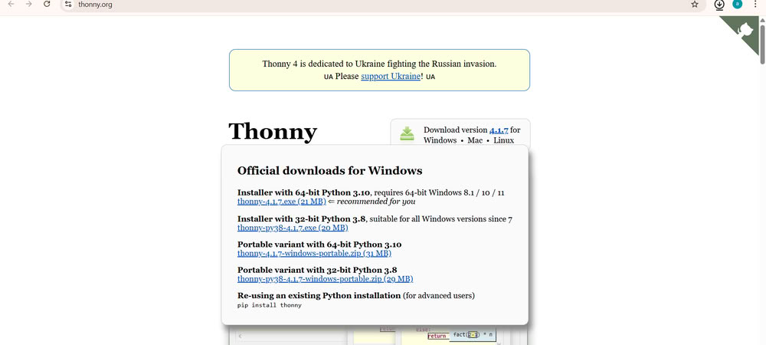Download thonny-py38-4.1.7.exe (20 MB)

293,228
